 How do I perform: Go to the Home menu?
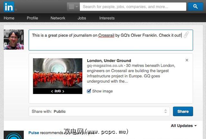(9, 18)
